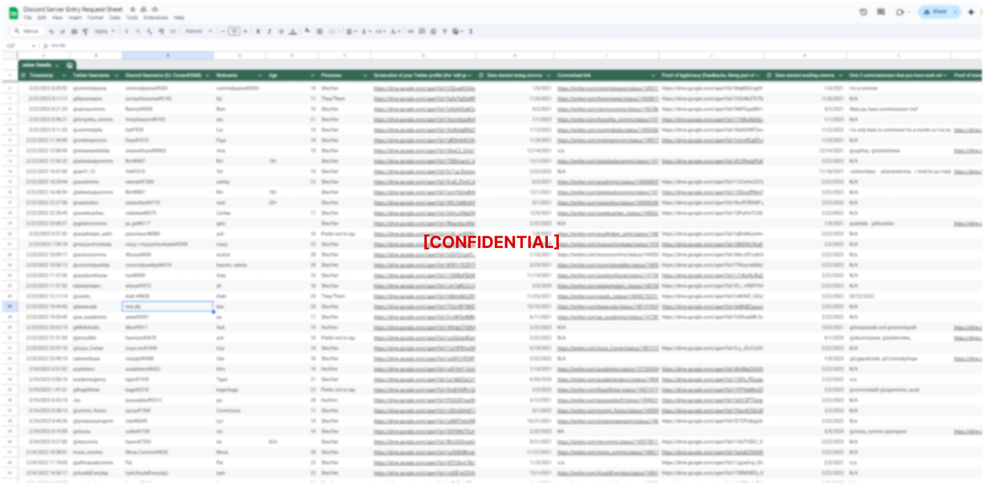The image size is (984, 484).
Task: Click the Create a filter funnel icon
Action: [x=445, y=32]
